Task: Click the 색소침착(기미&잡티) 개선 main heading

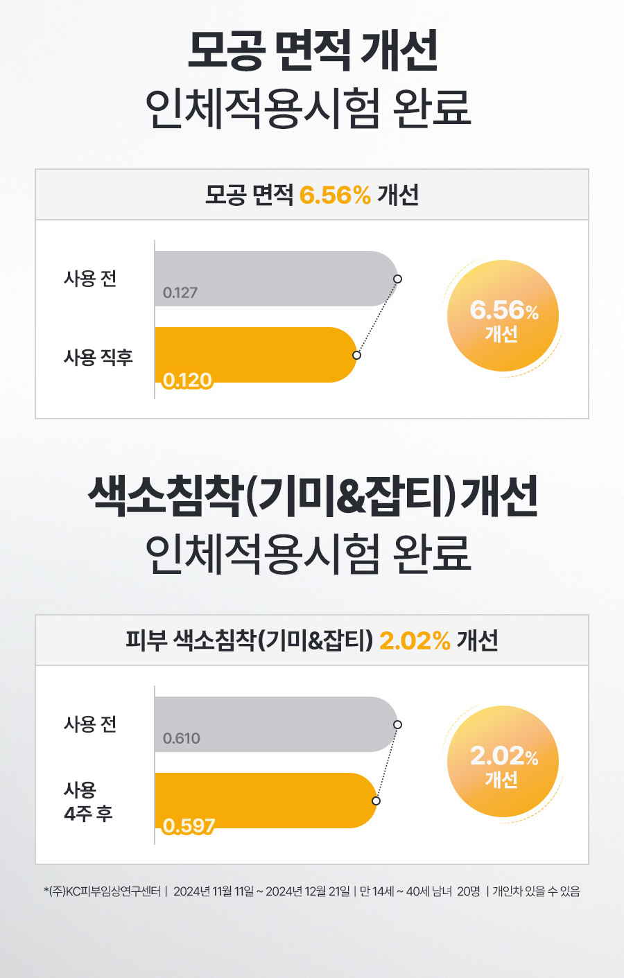Action: [x=312, y=496]
